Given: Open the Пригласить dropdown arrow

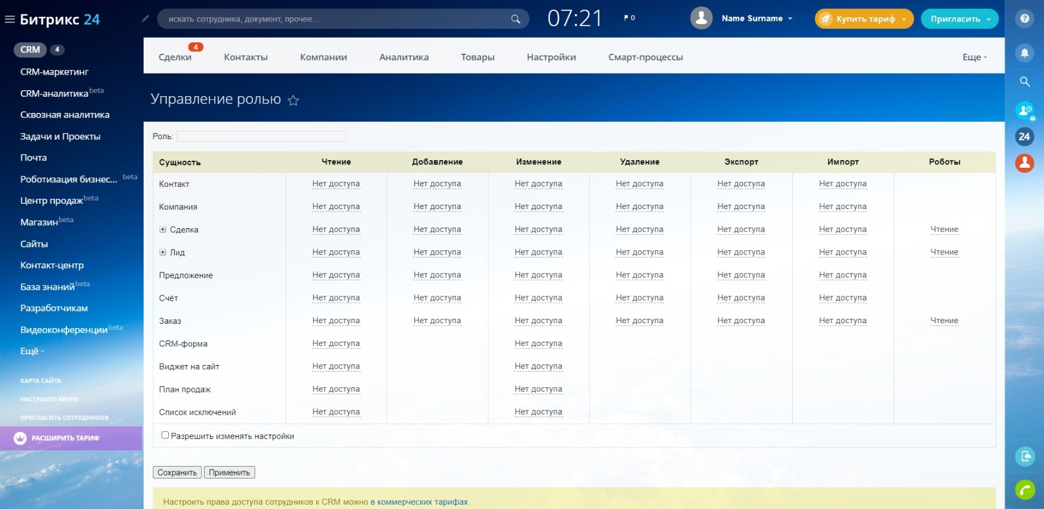Looking at the screenshot, I should coord(988,19).
